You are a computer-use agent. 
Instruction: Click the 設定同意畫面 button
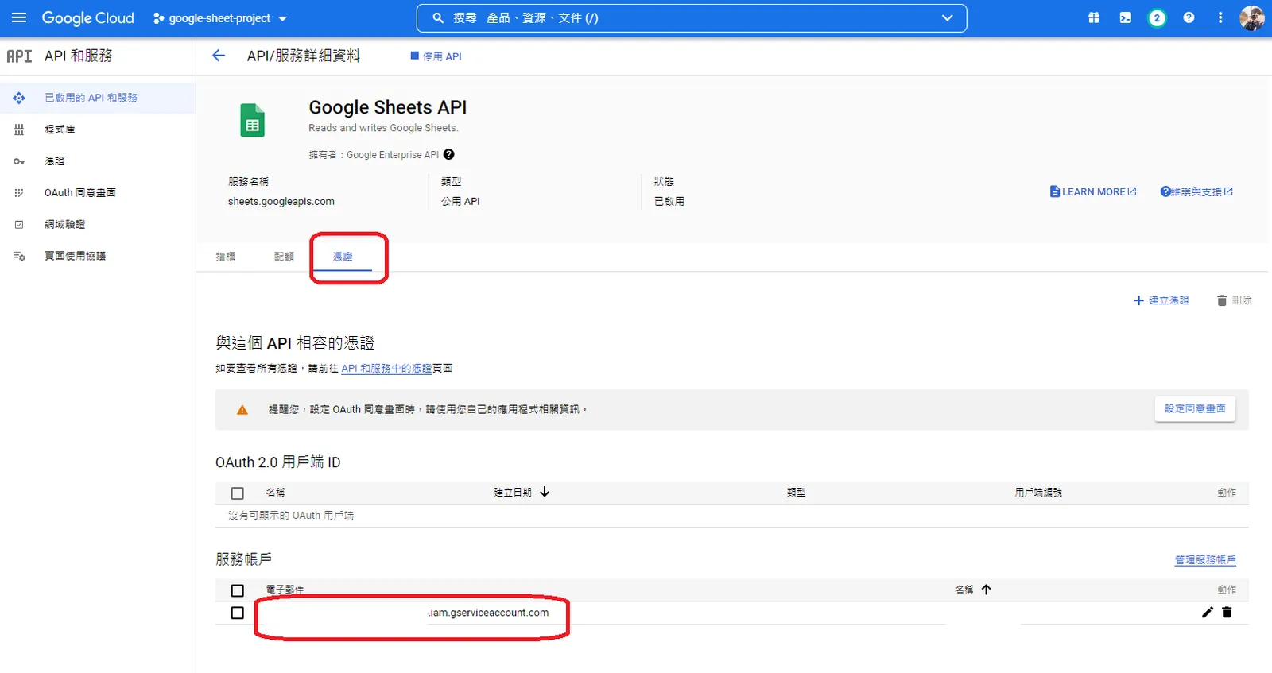(1194, 408)
